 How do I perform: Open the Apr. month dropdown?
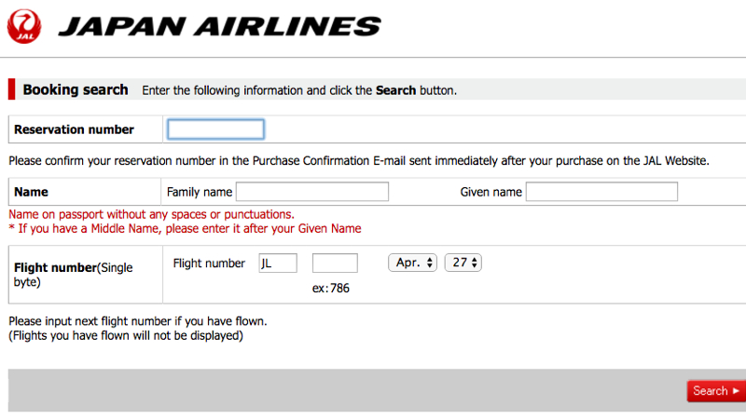(x=412, y=263)
